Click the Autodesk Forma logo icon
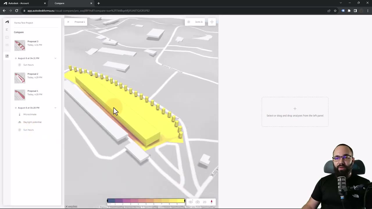 click(x=7, y=22)
